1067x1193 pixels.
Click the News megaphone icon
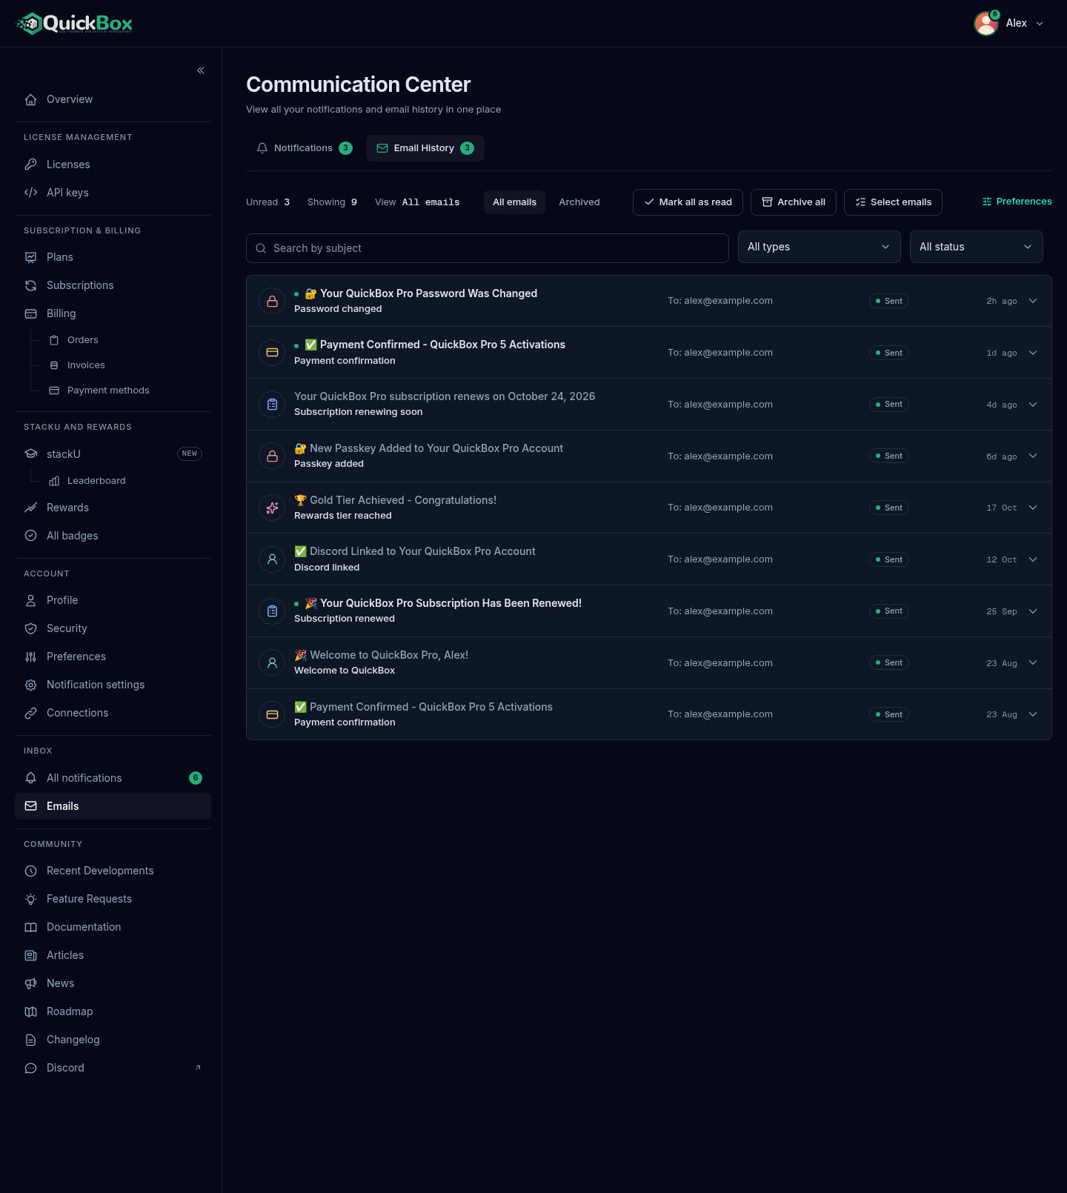click(x=30, y=983)
